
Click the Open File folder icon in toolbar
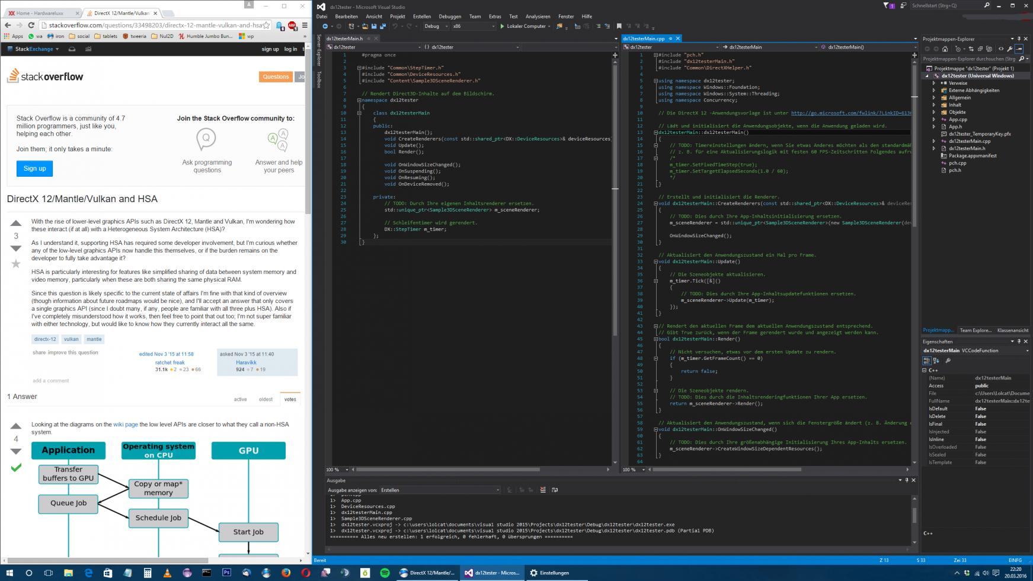(365, 26)
